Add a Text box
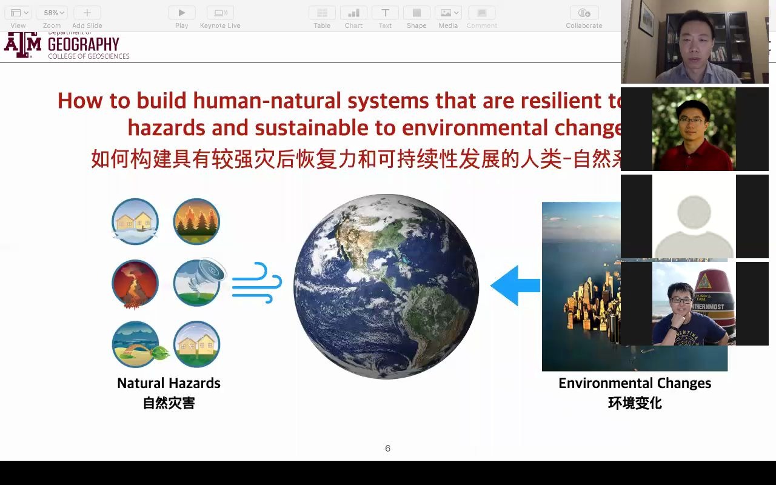This screenshot has width=776, height=485. coord(385,13)
